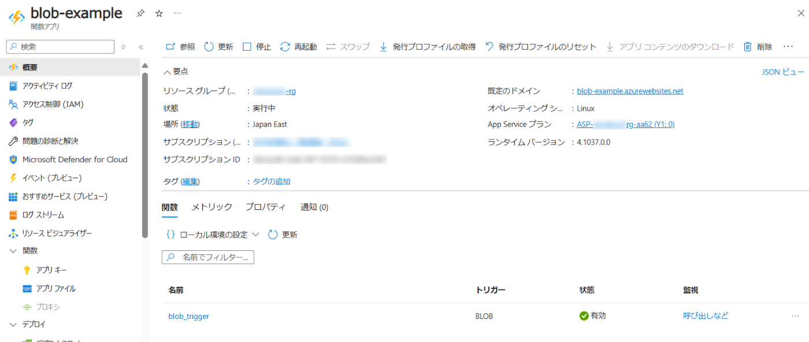
Task: Select the 関数 tab
Action: (170, 207)
